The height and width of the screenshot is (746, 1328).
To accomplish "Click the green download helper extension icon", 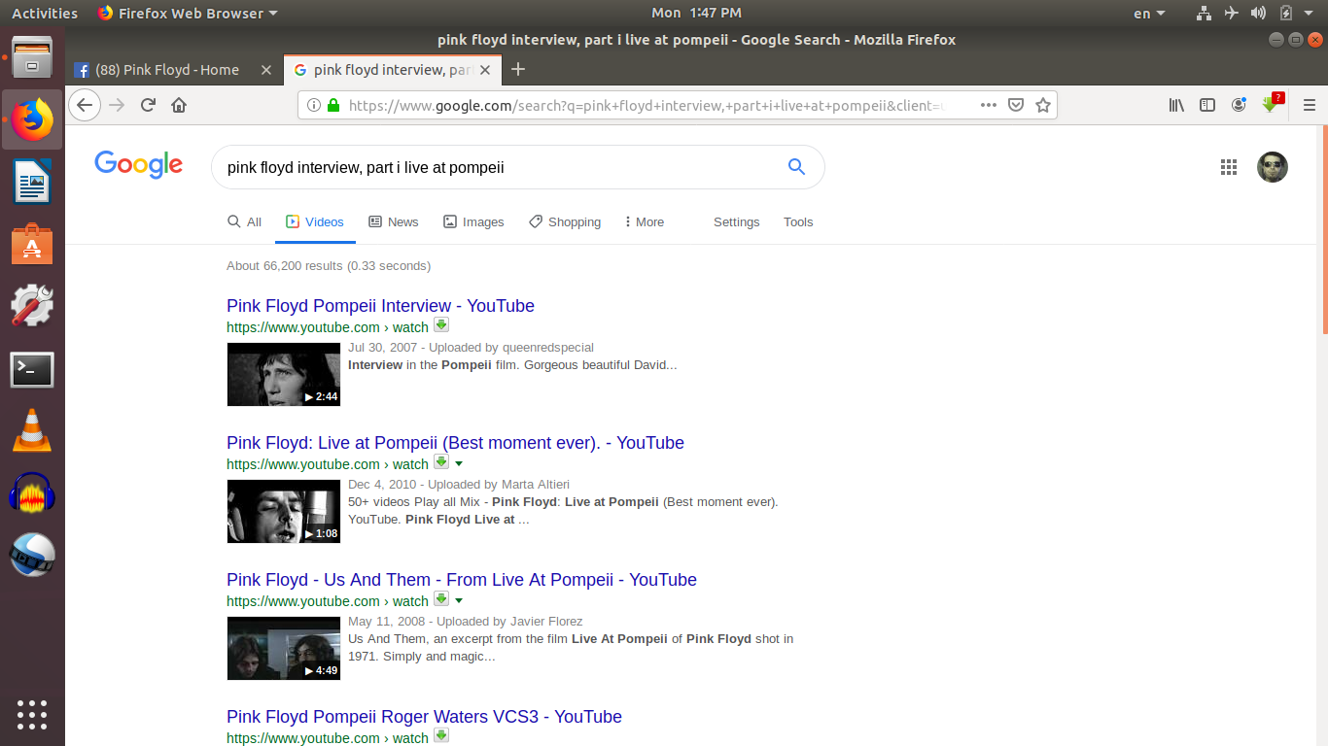I will coord(1271,104).
